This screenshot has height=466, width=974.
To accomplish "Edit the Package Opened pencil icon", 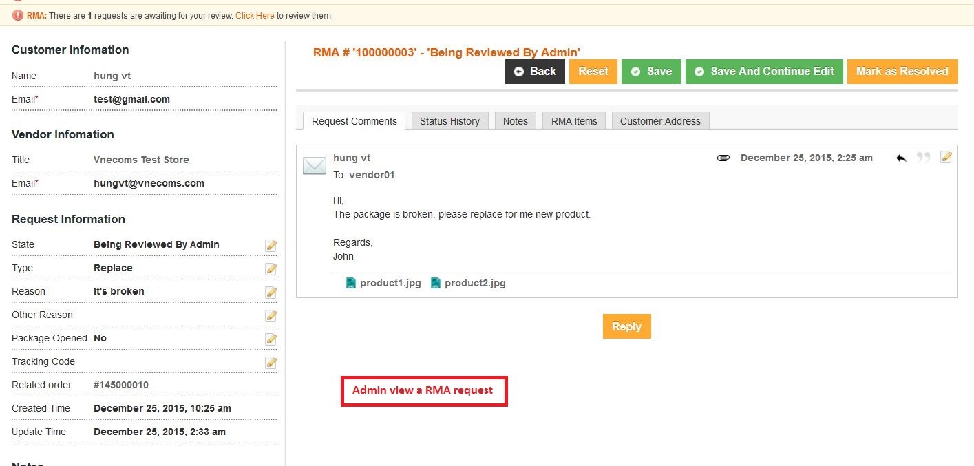I will pos(271,339).
